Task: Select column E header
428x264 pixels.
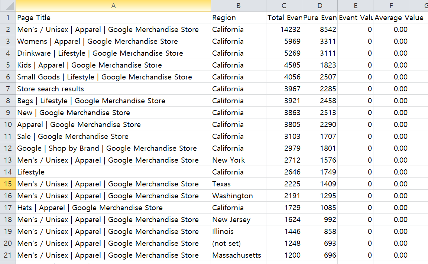Action: [356, 6]
